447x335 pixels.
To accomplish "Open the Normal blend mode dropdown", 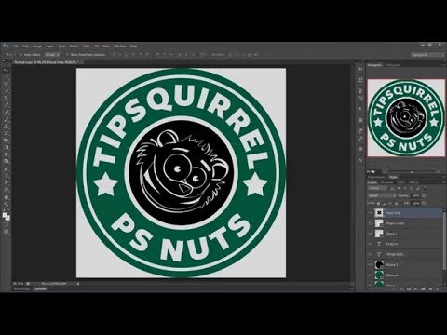I will [x=382, y=195].
